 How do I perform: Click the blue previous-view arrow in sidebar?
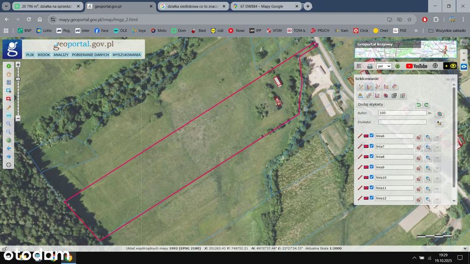coord(8,148)
